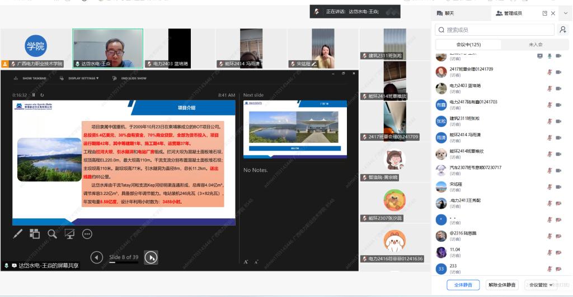Click the 建筑2311班张淞 video tile
The width and height of the screenshot is (573, 297).
(394, 44)
